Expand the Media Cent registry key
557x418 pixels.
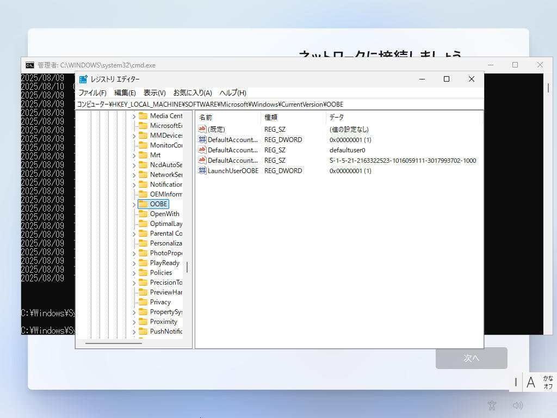click(134, 116)
